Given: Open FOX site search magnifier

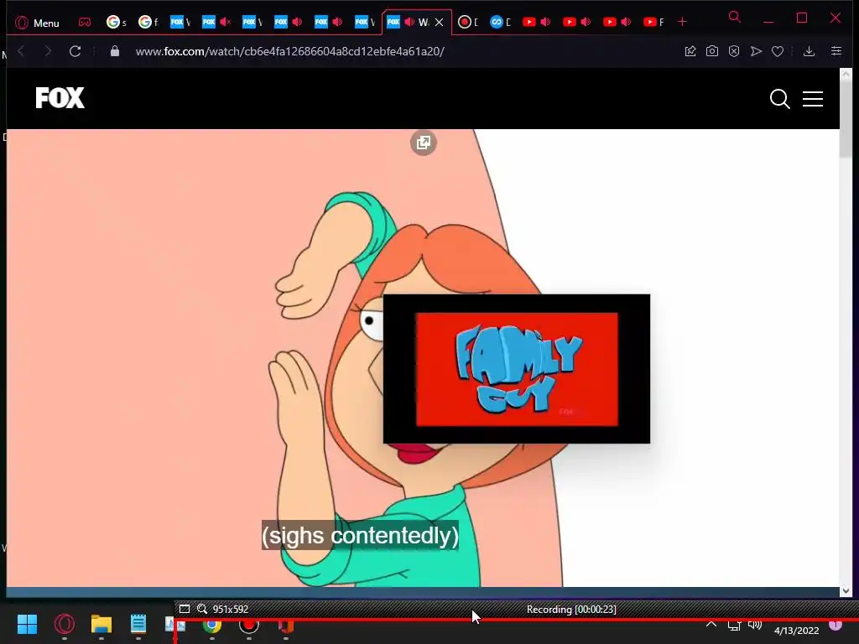Looking at the screenshot, I should tap(779, 99).
